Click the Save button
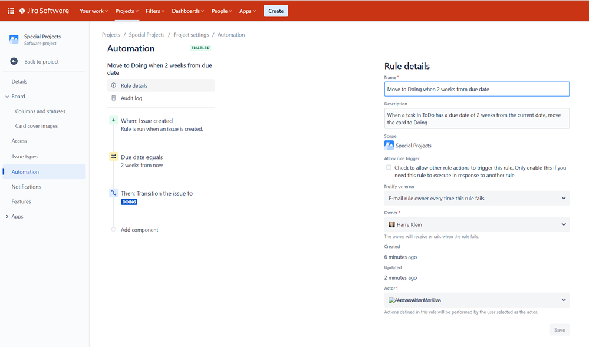Image resolution: width=589 pixels, height=347 pixels. coord(560,330)
